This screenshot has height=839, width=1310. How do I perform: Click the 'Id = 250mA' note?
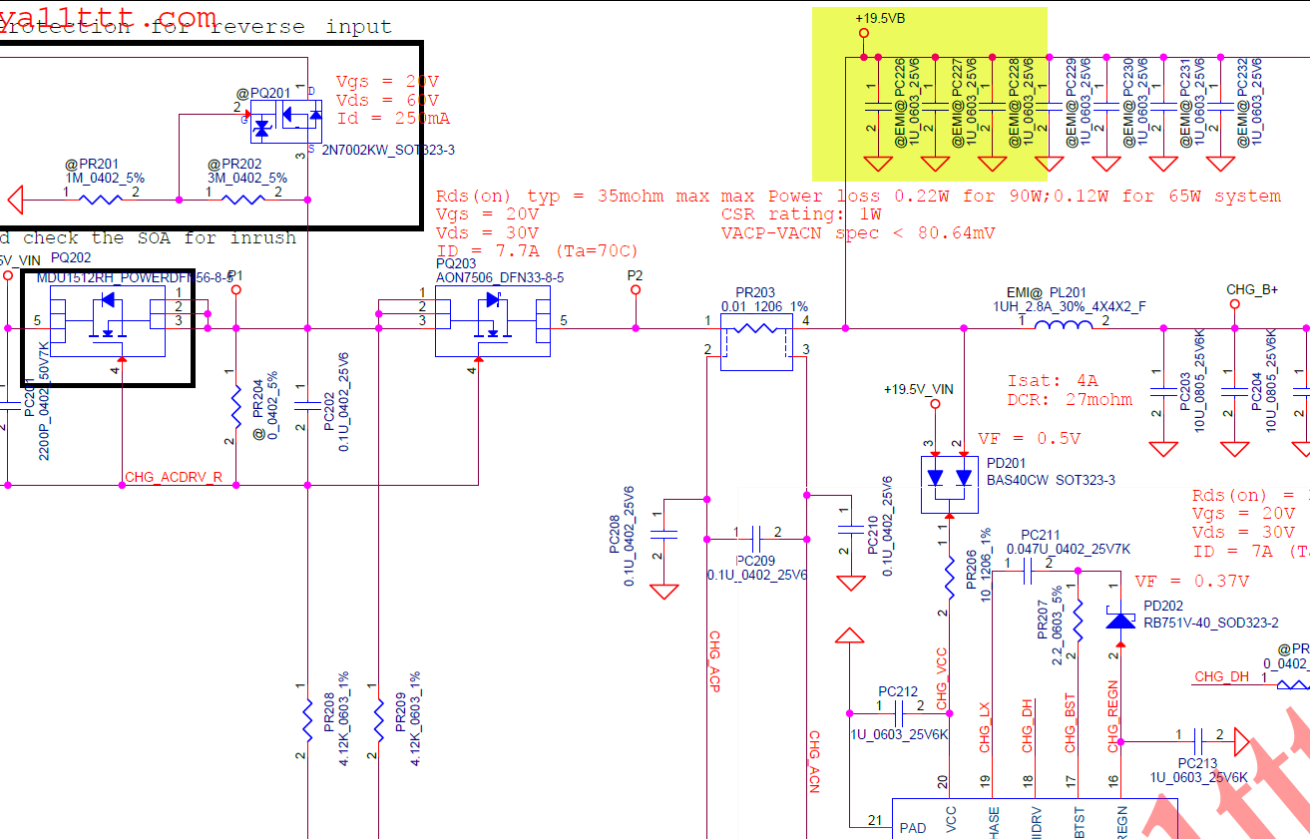392,119
